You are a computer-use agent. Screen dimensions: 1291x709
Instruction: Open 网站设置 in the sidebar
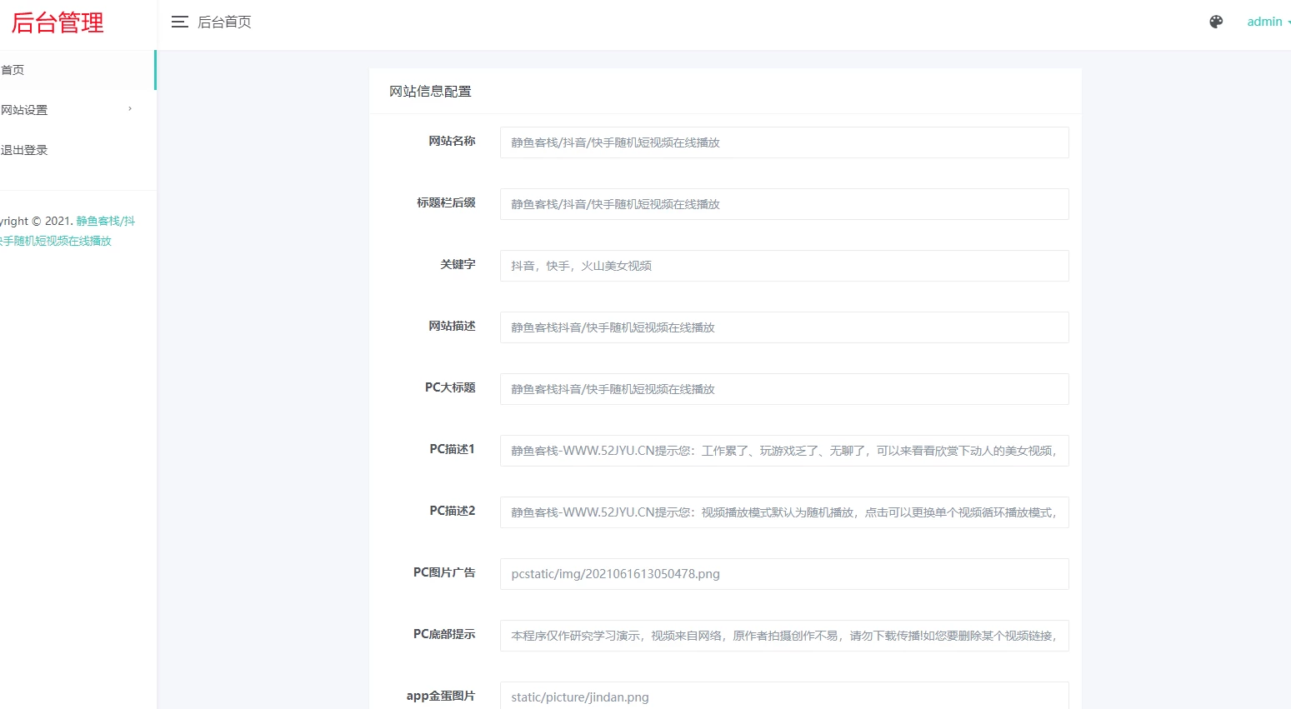[25, 110]
